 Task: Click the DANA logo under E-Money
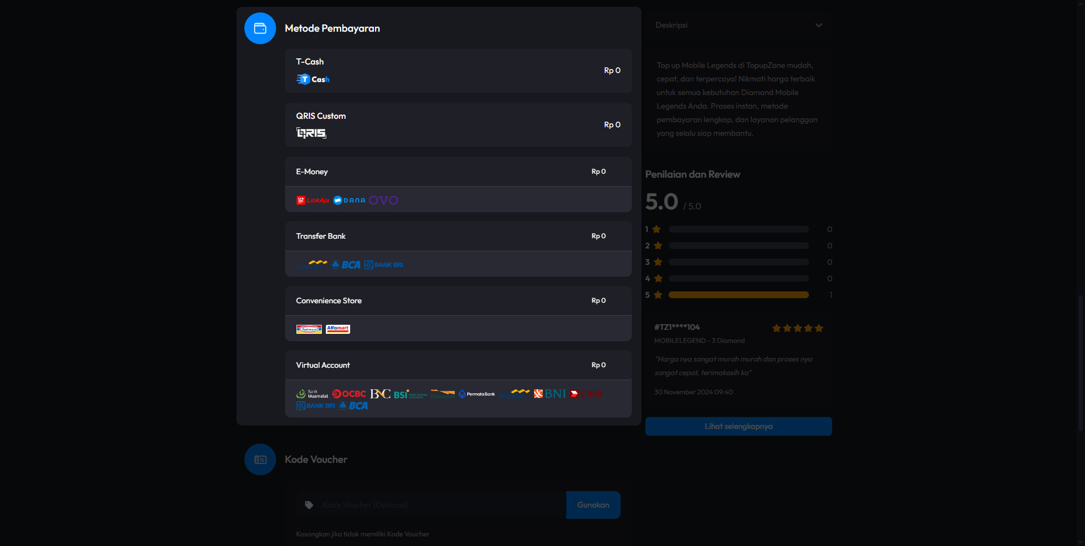point(349,200)
